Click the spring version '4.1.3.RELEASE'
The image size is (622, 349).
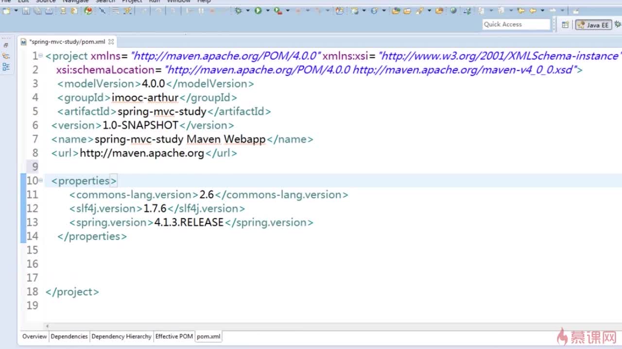(189, 222)
